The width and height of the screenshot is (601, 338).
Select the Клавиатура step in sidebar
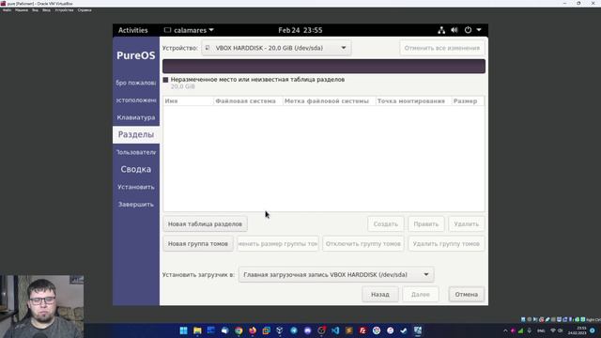pos(136,117)
